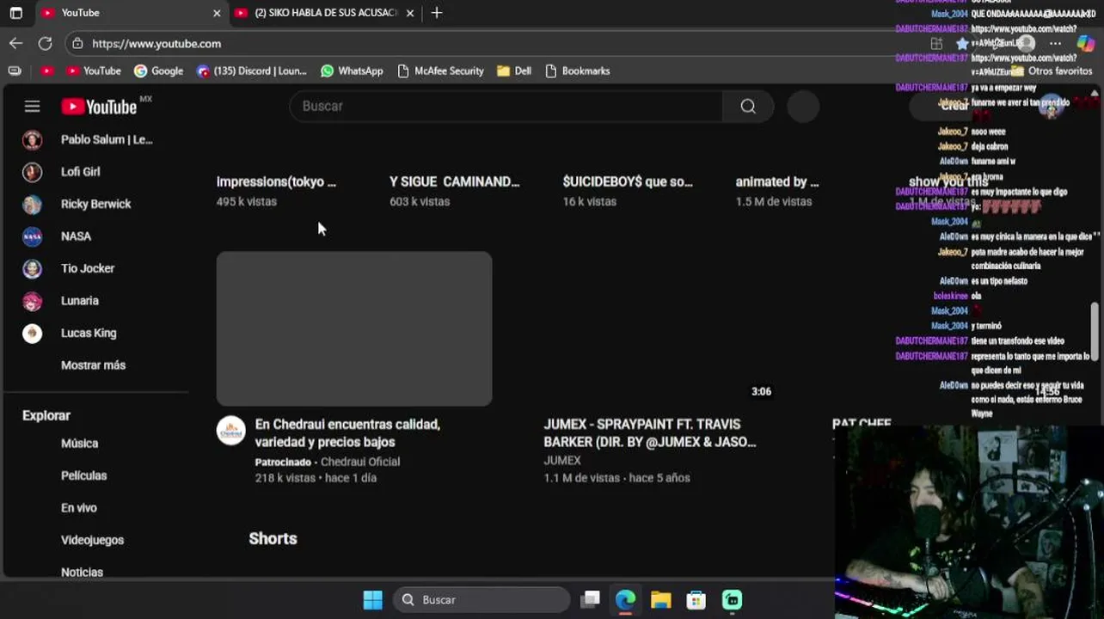Open the Chedraui sponsored video thumbnail
This screenshot has height=619, width=1104.
[x=354, y=328]
